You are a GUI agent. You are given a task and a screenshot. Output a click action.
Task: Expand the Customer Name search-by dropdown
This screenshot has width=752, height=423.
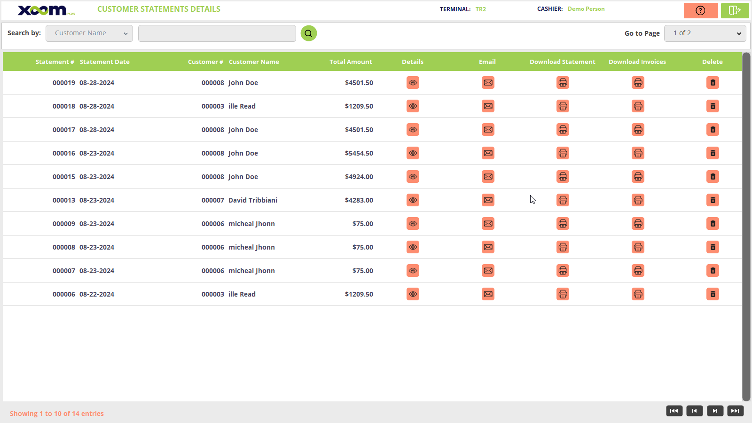point(89,33)
